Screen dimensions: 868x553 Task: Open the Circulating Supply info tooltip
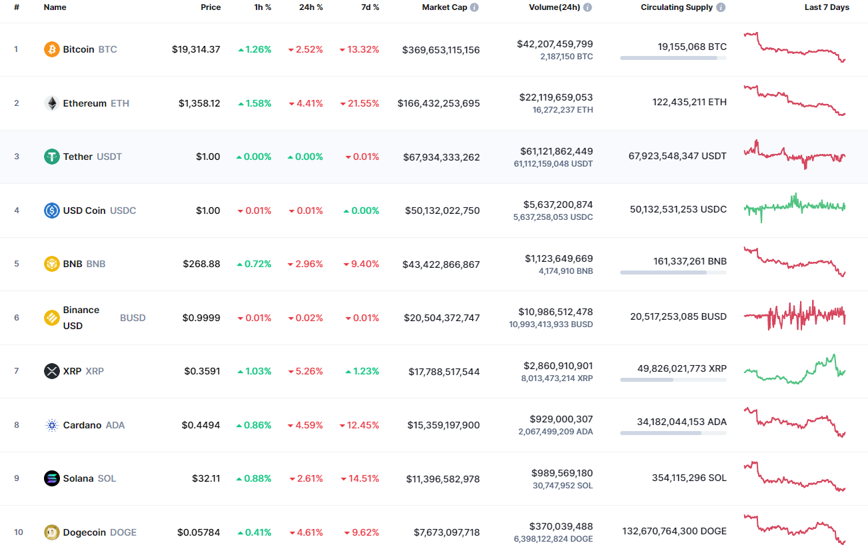point(720,7)
